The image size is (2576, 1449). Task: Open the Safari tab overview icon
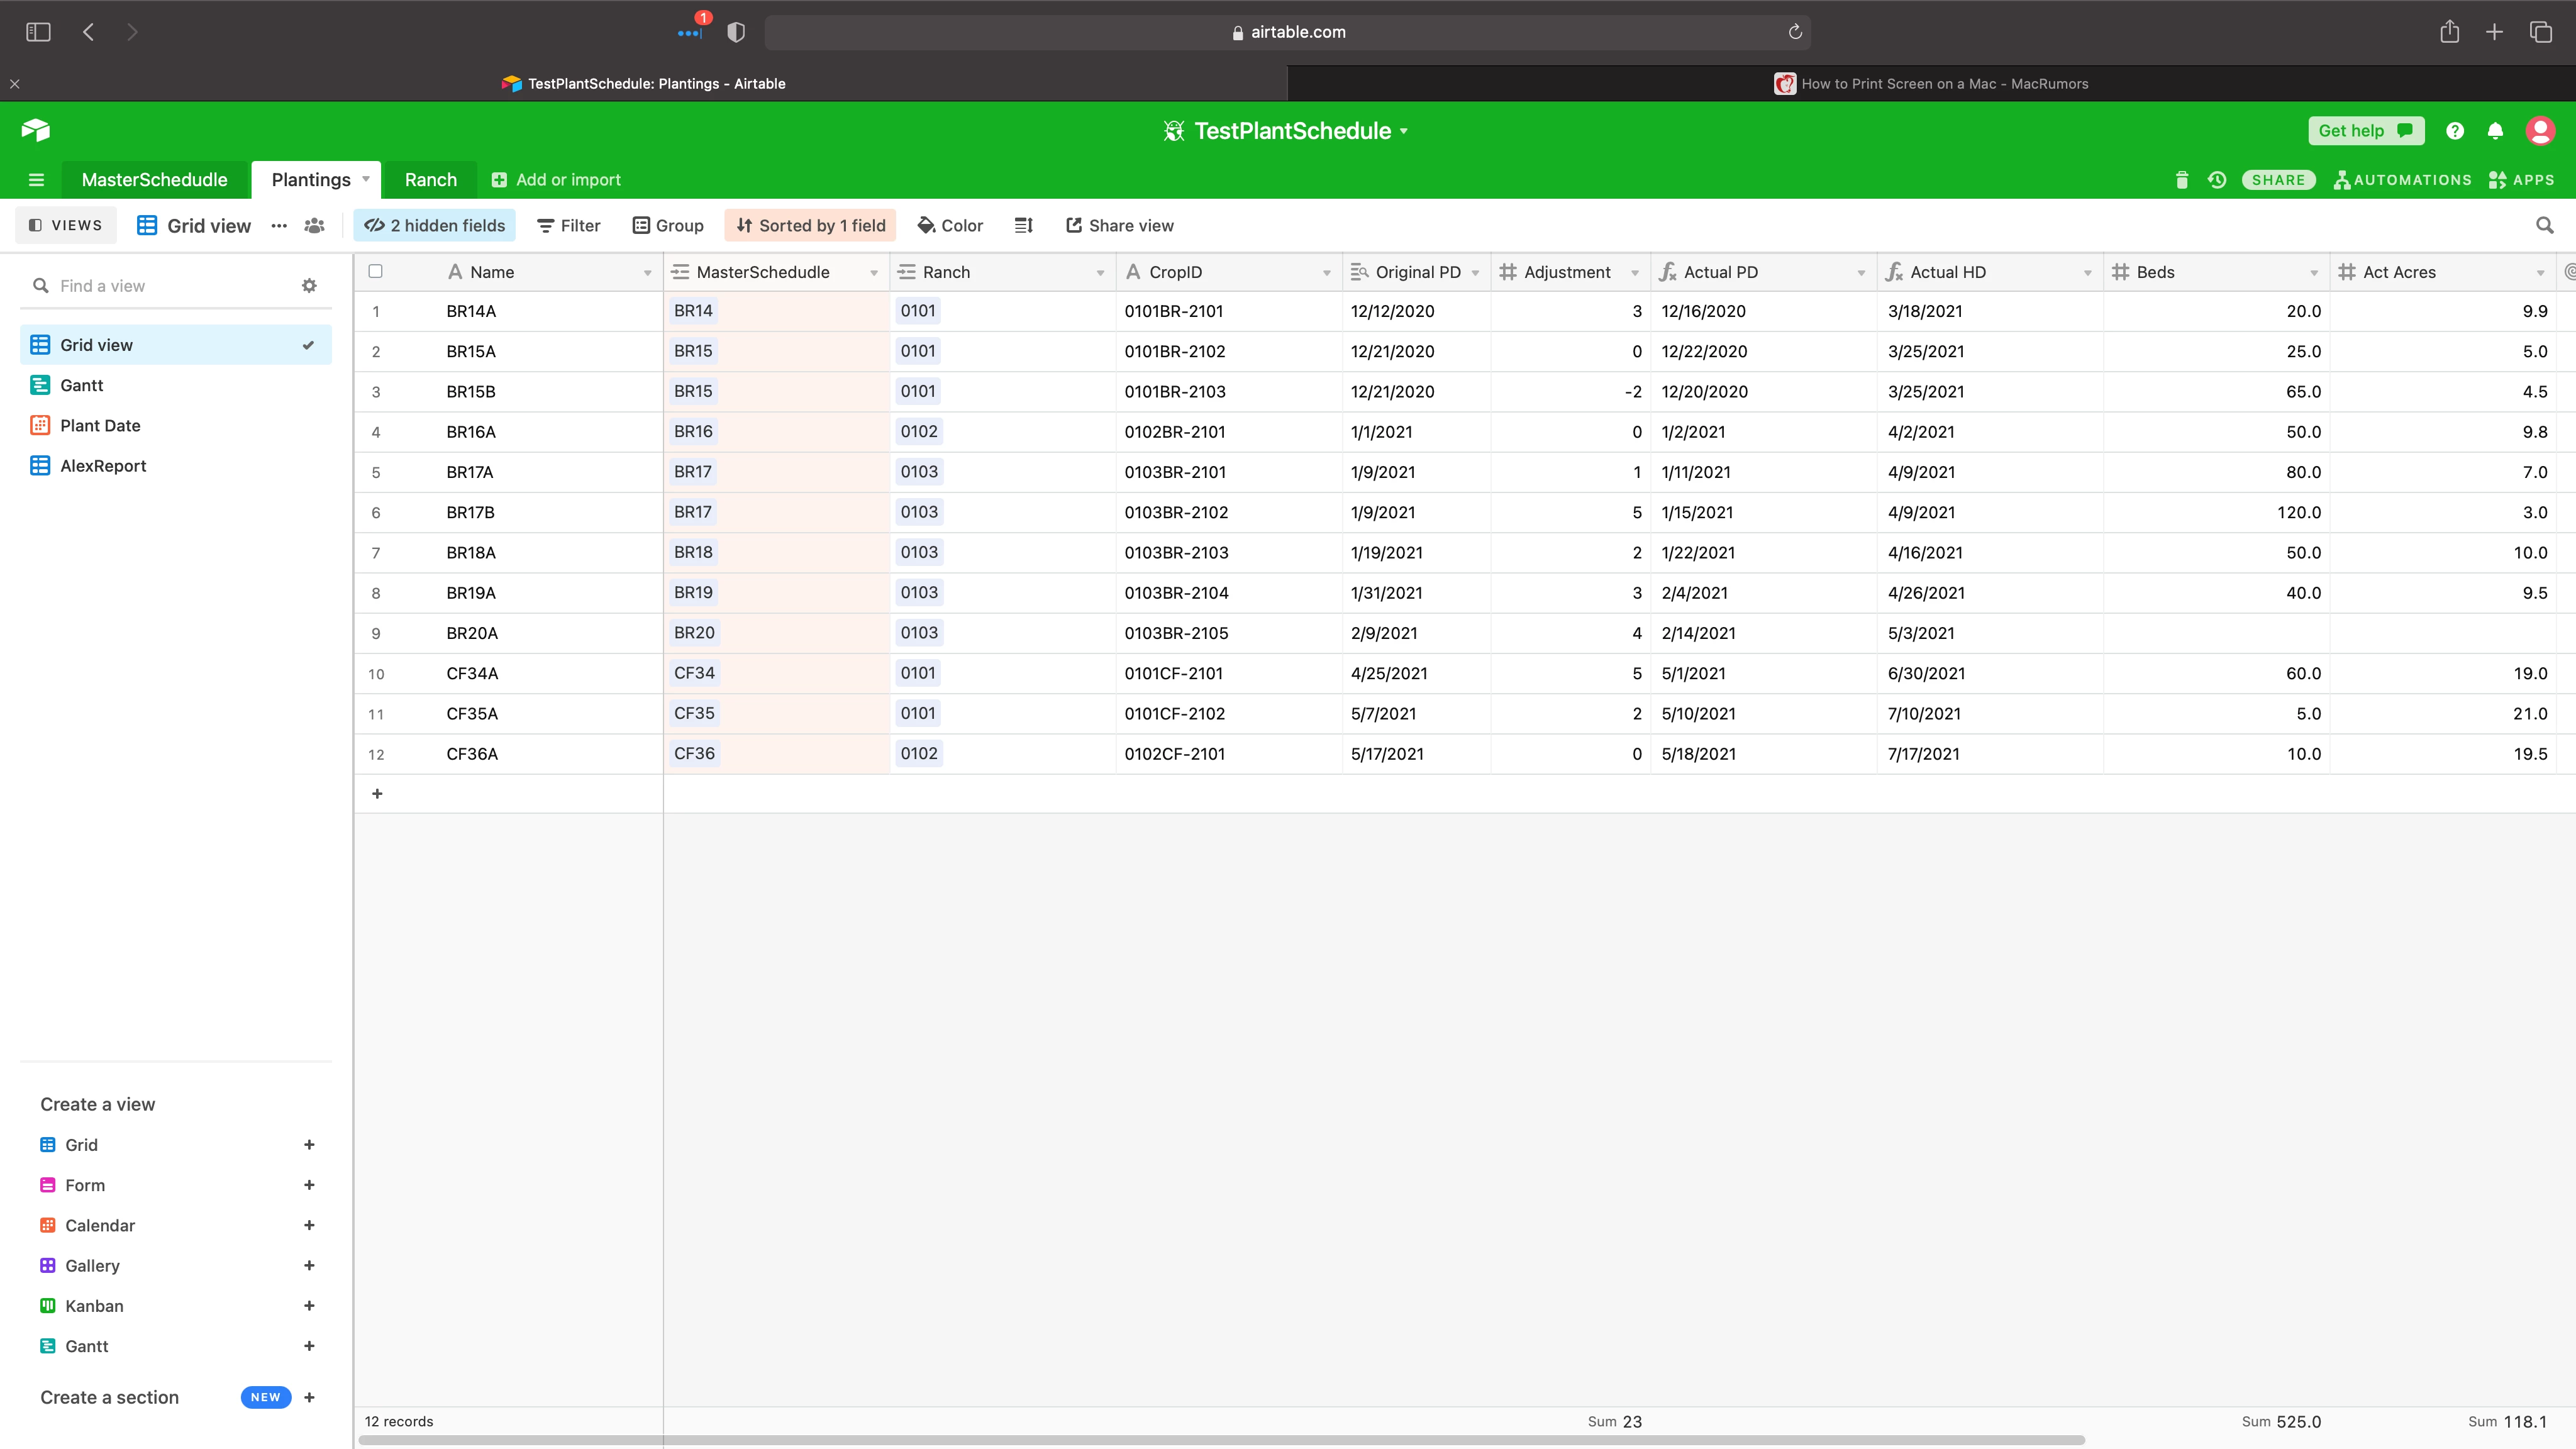point(2541,32)
